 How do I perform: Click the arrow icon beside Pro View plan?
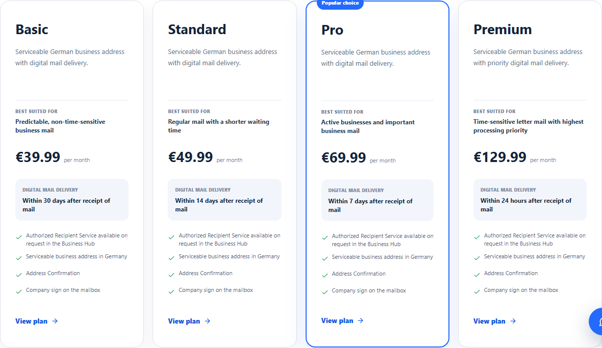tap(361, 320)
